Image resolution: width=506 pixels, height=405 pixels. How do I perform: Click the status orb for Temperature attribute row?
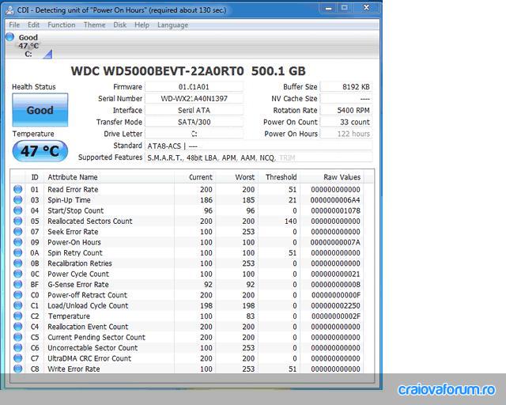tap(18, 316)
